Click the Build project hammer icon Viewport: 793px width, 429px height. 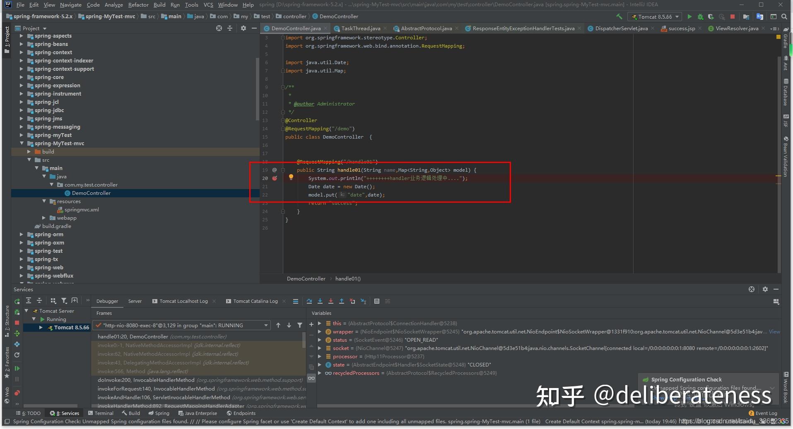click(619, 17)
